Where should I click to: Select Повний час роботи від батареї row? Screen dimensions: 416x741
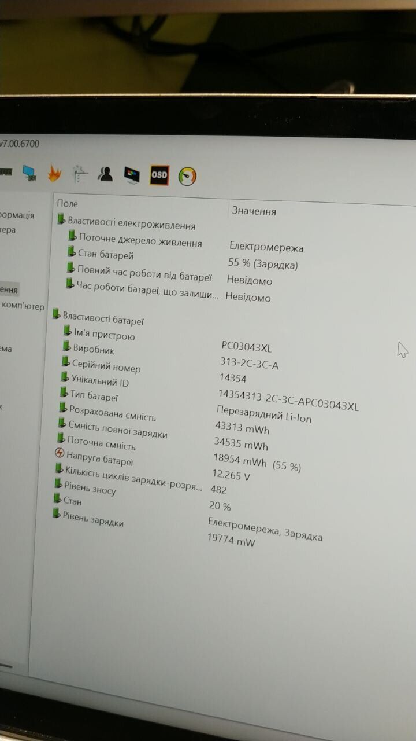point(144,275)
